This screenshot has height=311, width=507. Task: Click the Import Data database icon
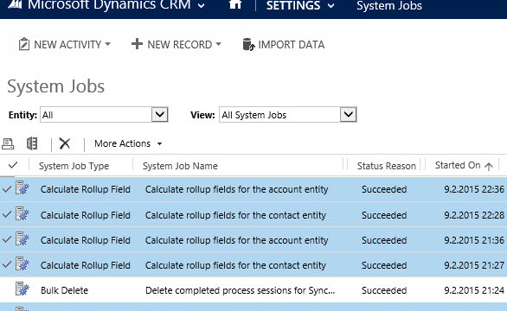248,45
